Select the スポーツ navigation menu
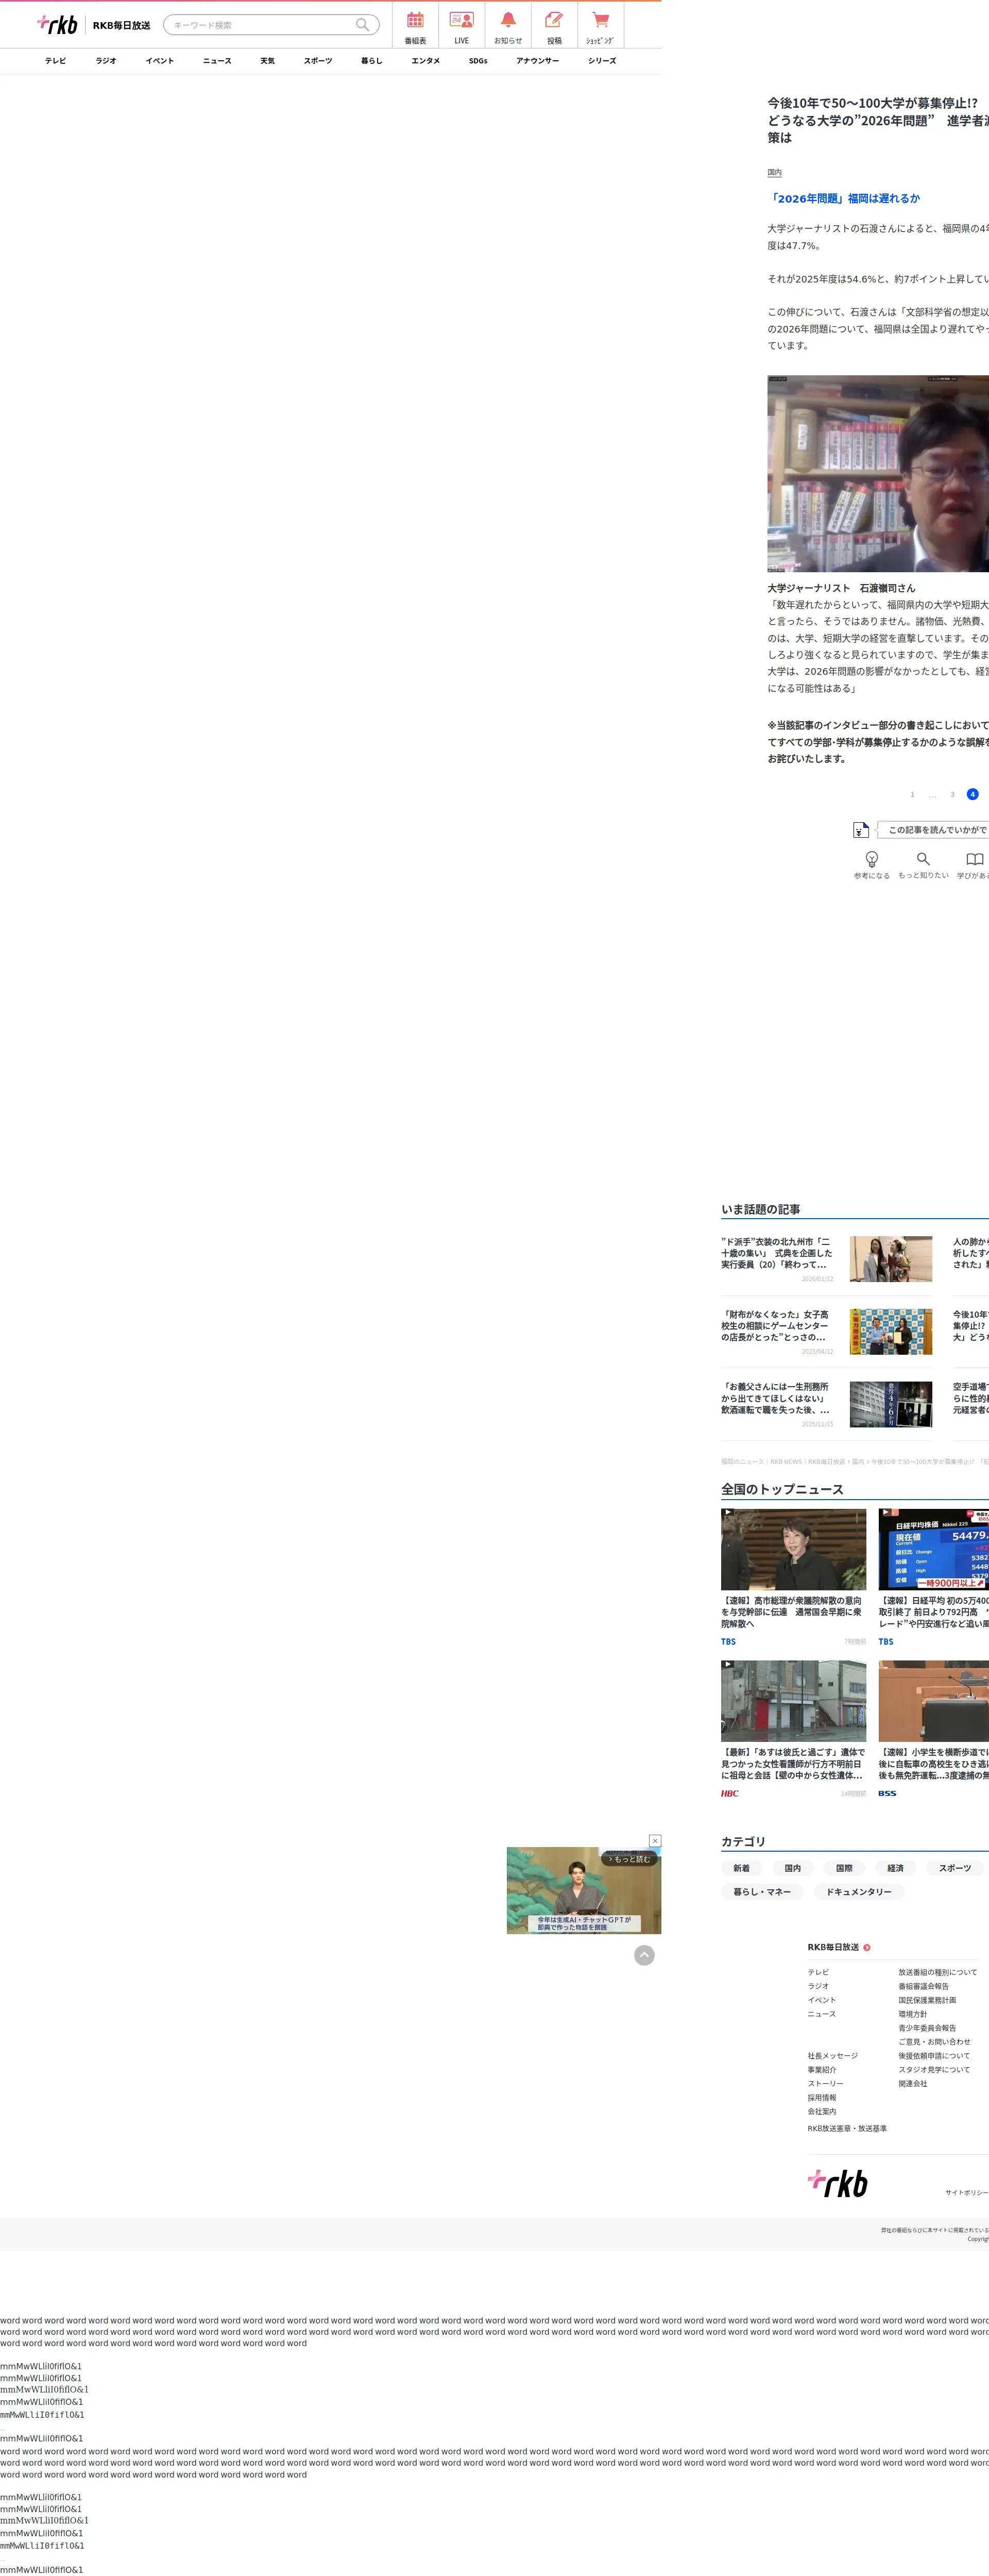The image size is (989, 2576). coord(318,61)
